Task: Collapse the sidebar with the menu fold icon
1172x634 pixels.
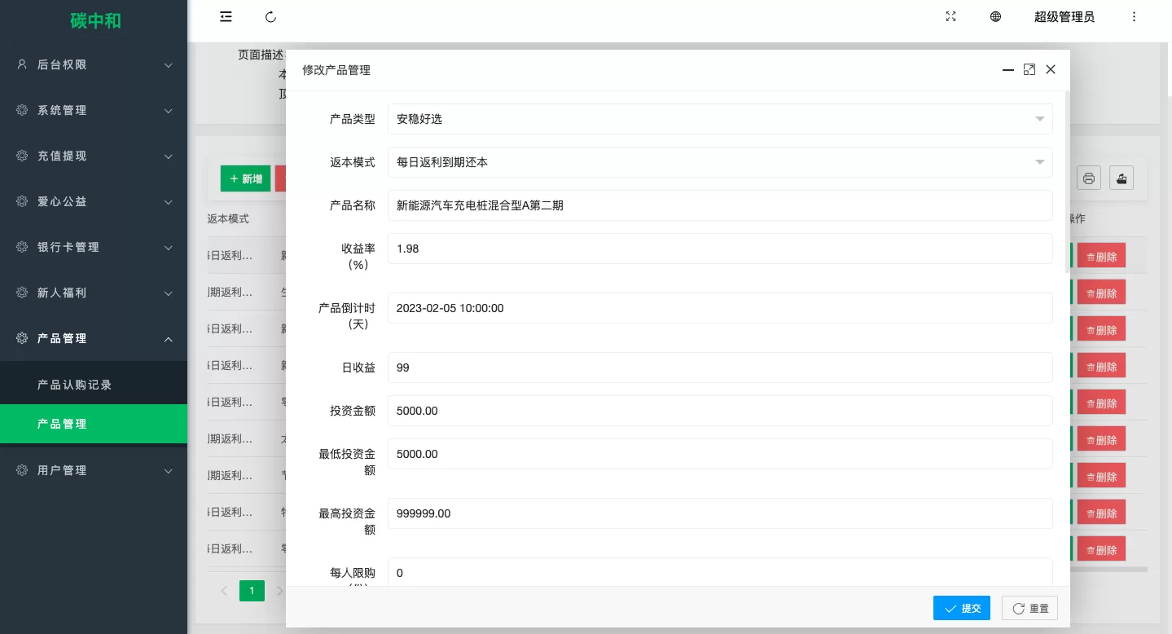Action: [x=226, y=17]
